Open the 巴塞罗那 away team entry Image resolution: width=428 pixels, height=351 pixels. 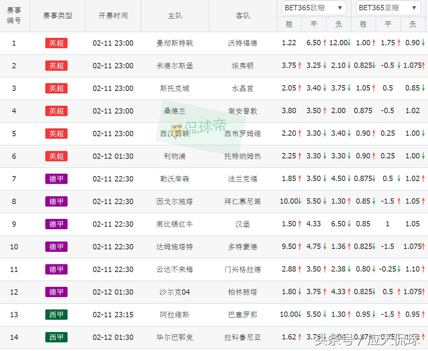(x=242, y=314)
